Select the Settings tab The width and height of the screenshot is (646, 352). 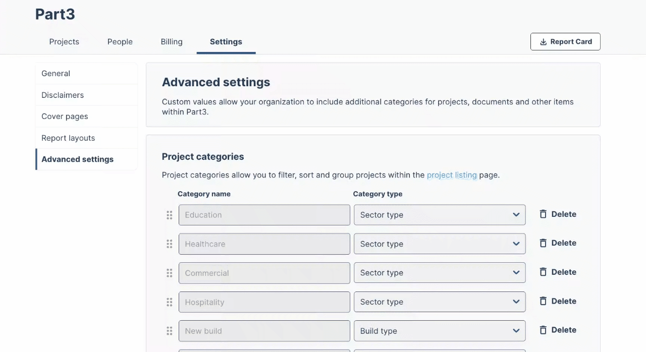[x=226, y=42]
